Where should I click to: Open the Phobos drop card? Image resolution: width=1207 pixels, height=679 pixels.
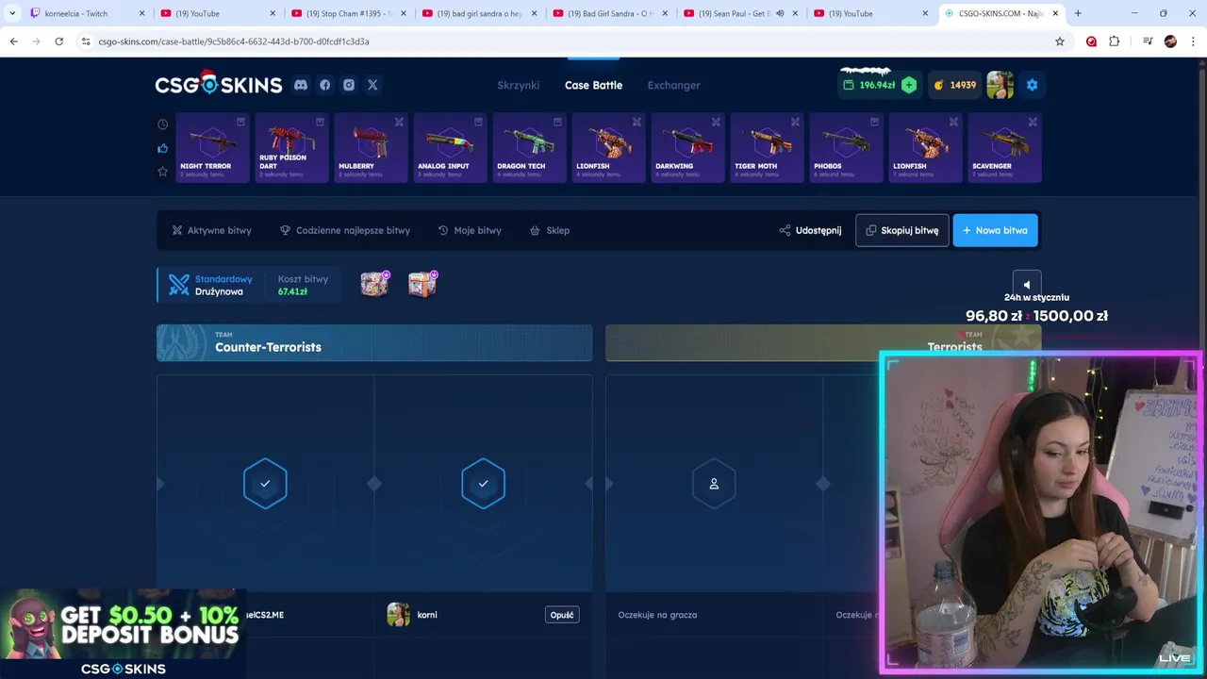click(846, 147)
